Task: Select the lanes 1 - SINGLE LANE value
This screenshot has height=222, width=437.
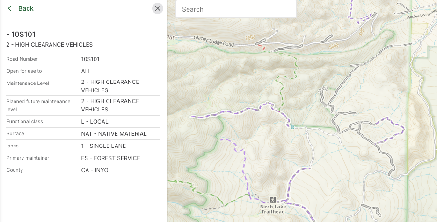Action: (103, 146)
